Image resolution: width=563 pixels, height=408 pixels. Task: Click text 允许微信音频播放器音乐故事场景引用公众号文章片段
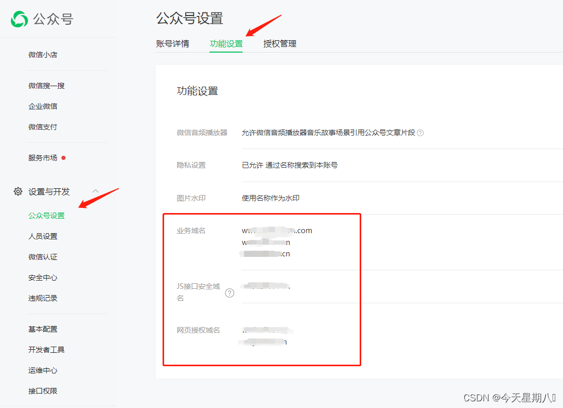tap(328, 133)
